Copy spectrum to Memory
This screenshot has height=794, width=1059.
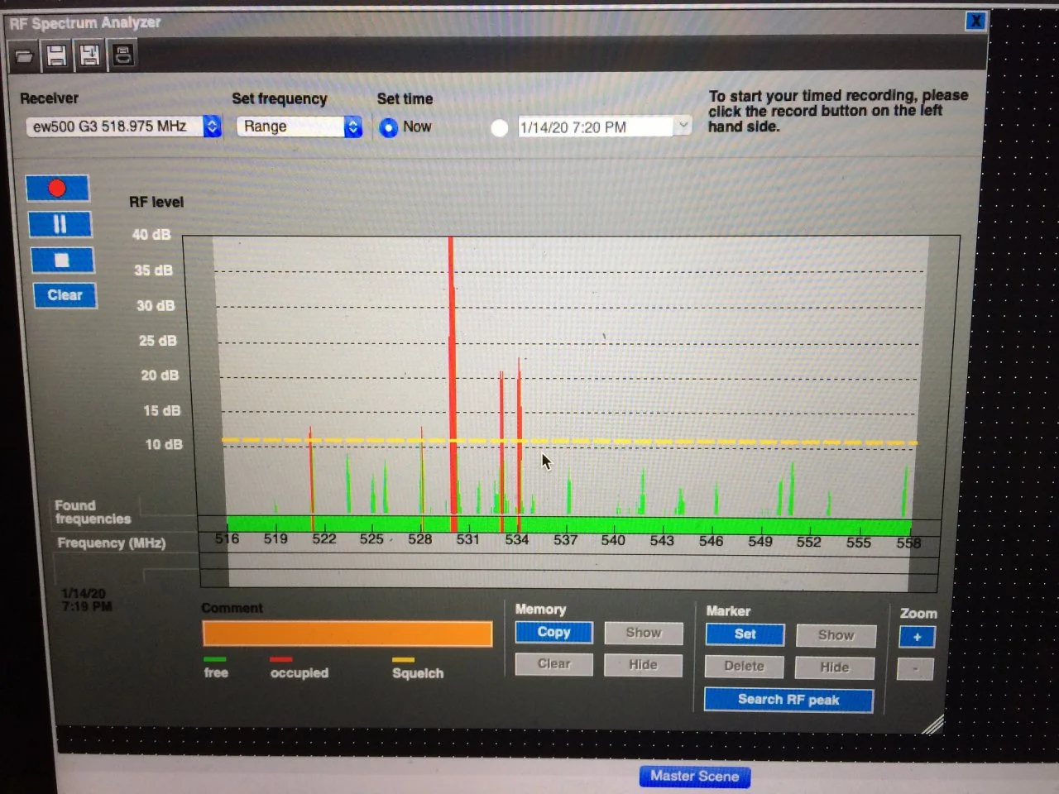(x=553, y=632)
